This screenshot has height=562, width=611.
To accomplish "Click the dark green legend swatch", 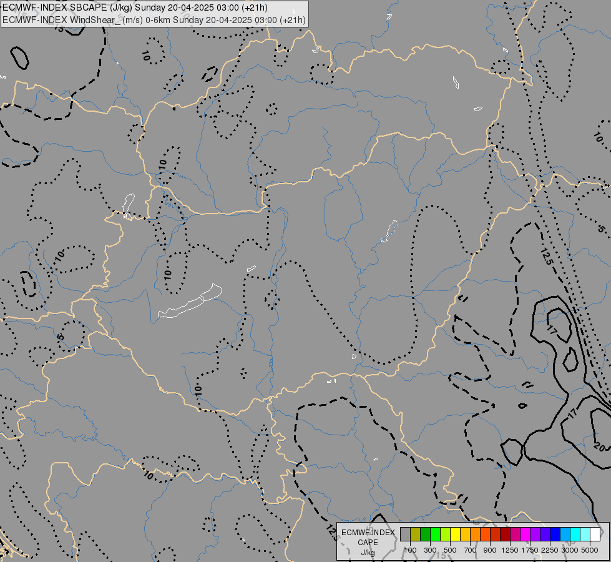I will tap(425, 535).
